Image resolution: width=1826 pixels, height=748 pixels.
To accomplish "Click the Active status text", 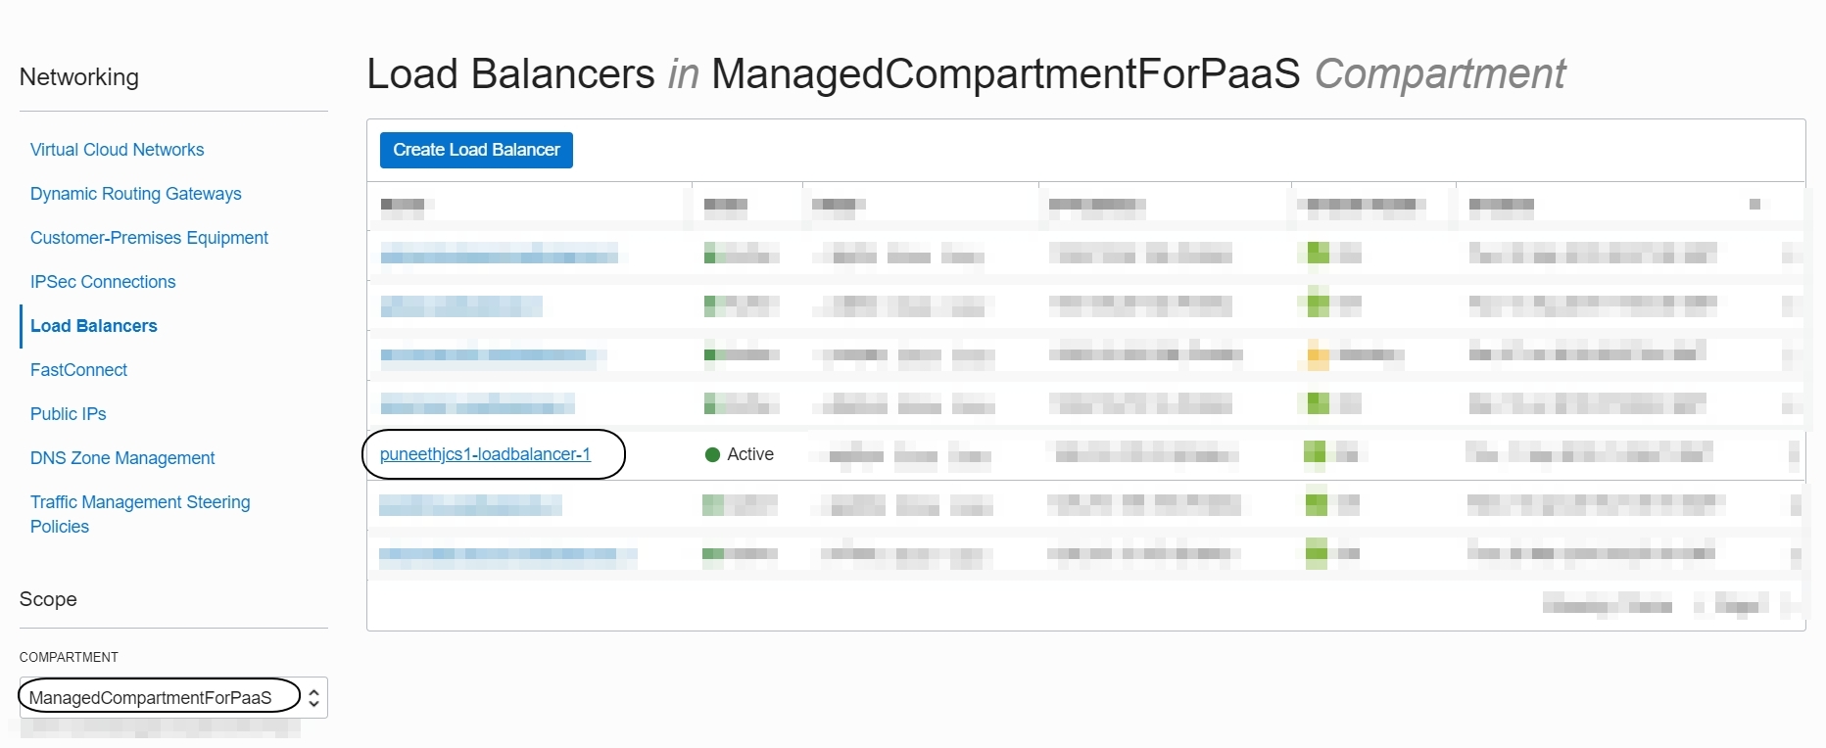I will [x=750, y=454].
